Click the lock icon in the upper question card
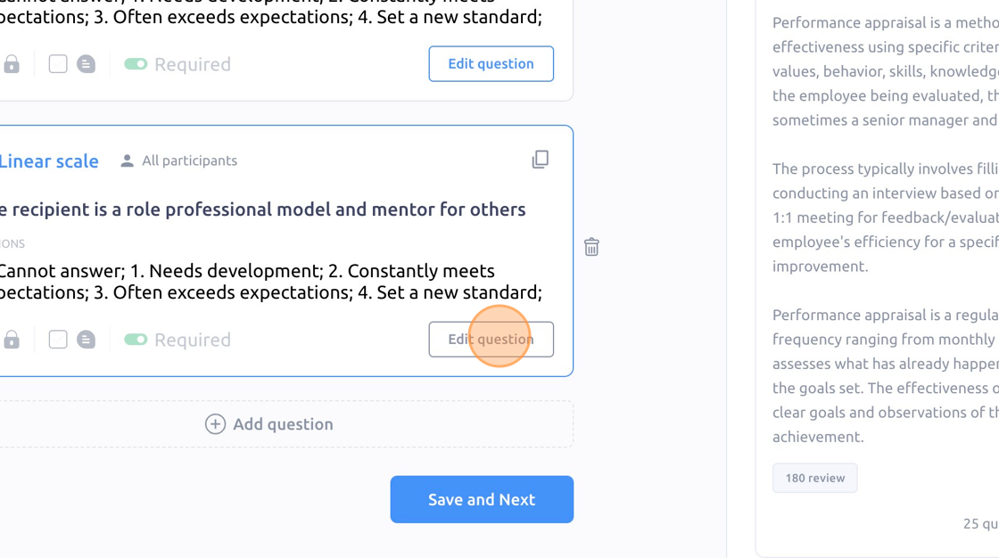999x558 pixels. coord(12,64)
